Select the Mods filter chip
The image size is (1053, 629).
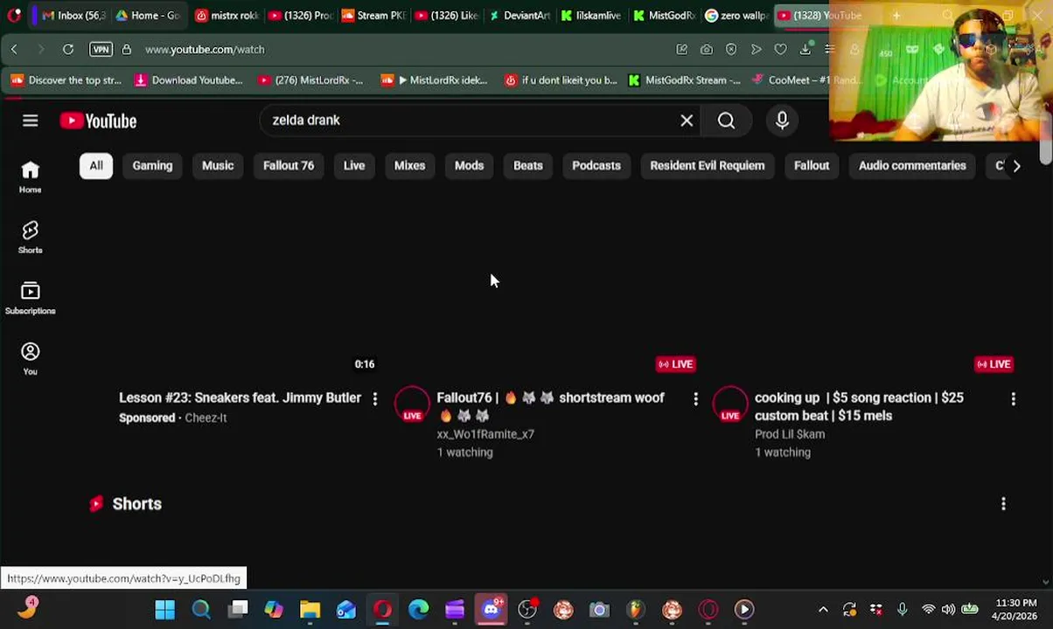click(469, 166)
